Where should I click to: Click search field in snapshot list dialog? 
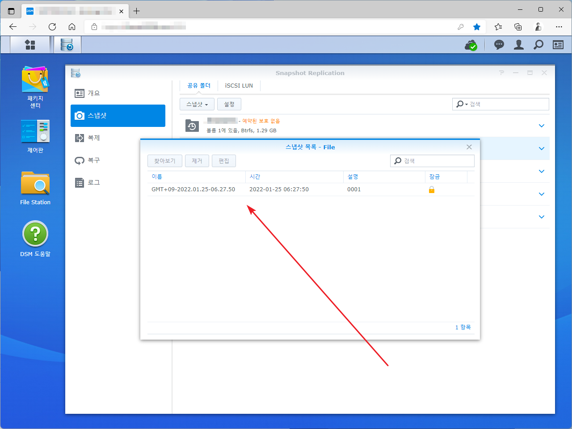coord(432,161)
